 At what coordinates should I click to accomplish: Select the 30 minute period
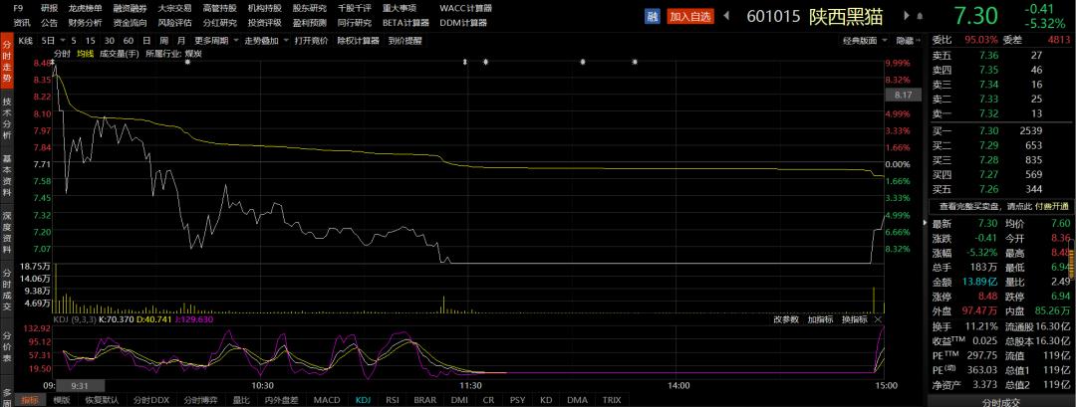click(110, 41)
